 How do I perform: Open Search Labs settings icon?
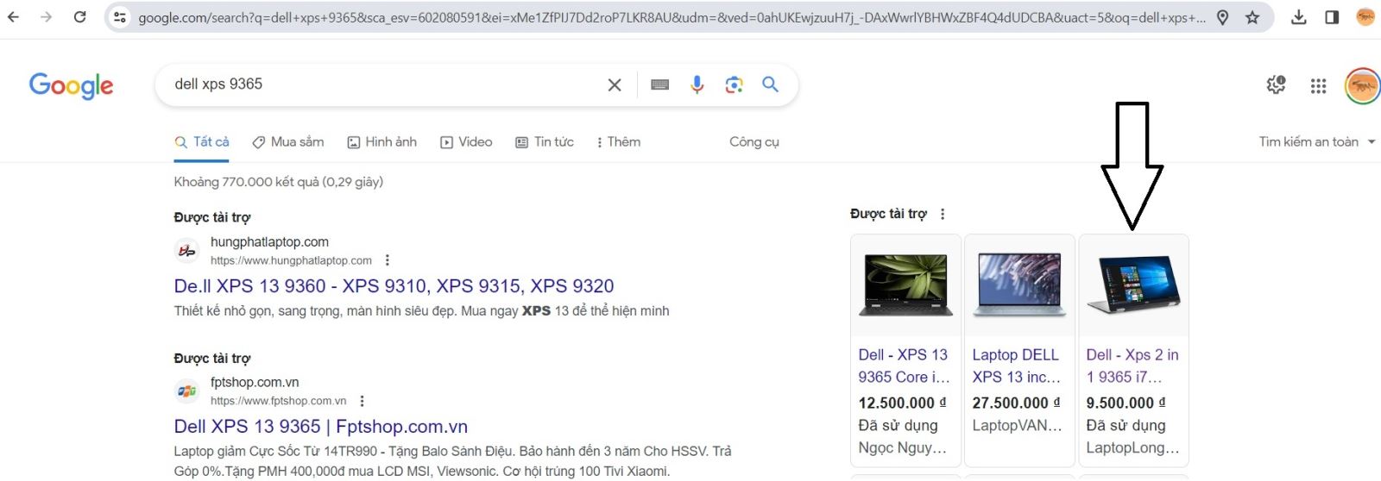[1276, 84]
